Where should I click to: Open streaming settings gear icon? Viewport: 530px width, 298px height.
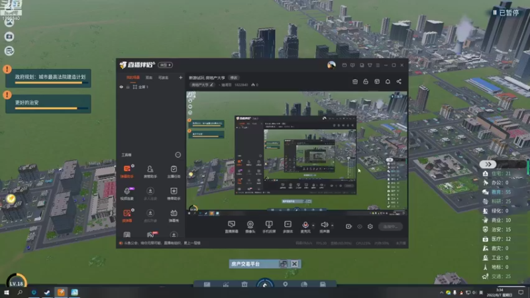370,226
